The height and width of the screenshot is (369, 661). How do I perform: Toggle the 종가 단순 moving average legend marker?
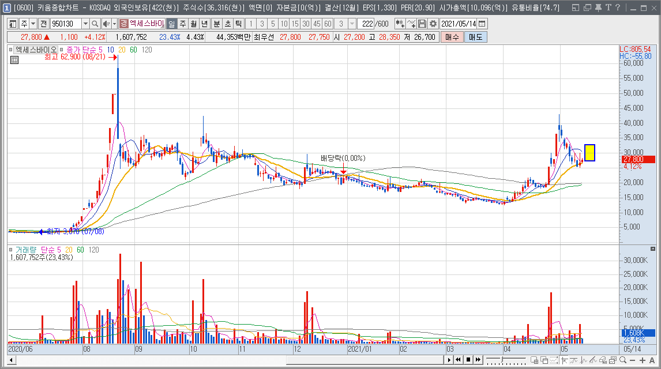click(62, 50)
